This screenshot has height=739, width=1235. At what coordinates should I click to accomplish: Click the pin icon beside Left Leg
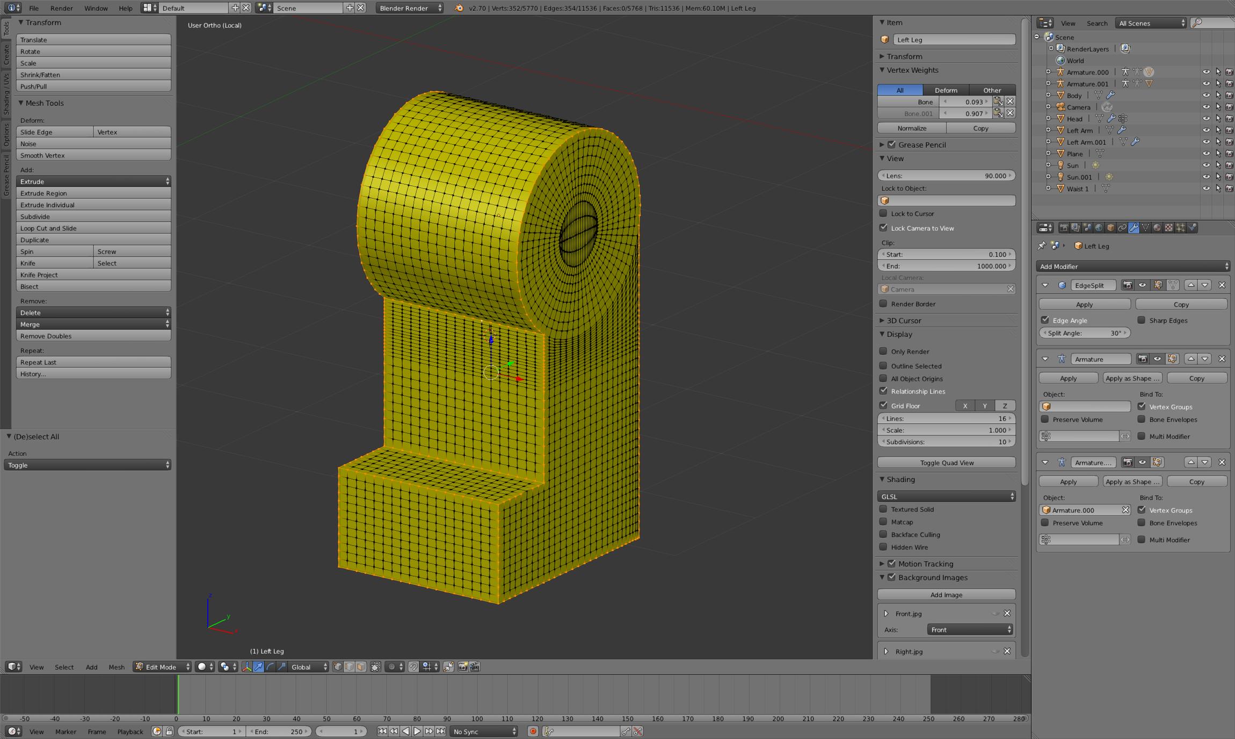click(1042, 246)
